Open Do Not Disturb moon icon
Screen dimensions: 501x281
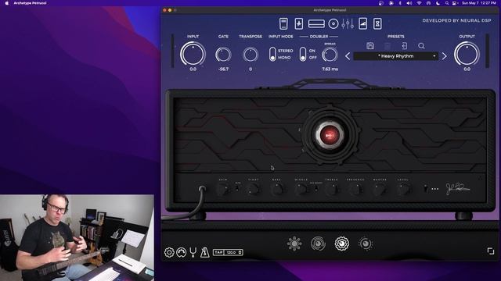pyautogui.click(x=438, y=3)
